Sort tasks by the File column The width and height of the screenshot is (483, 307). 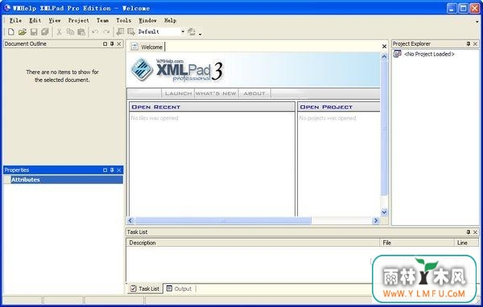click(416, 243)
